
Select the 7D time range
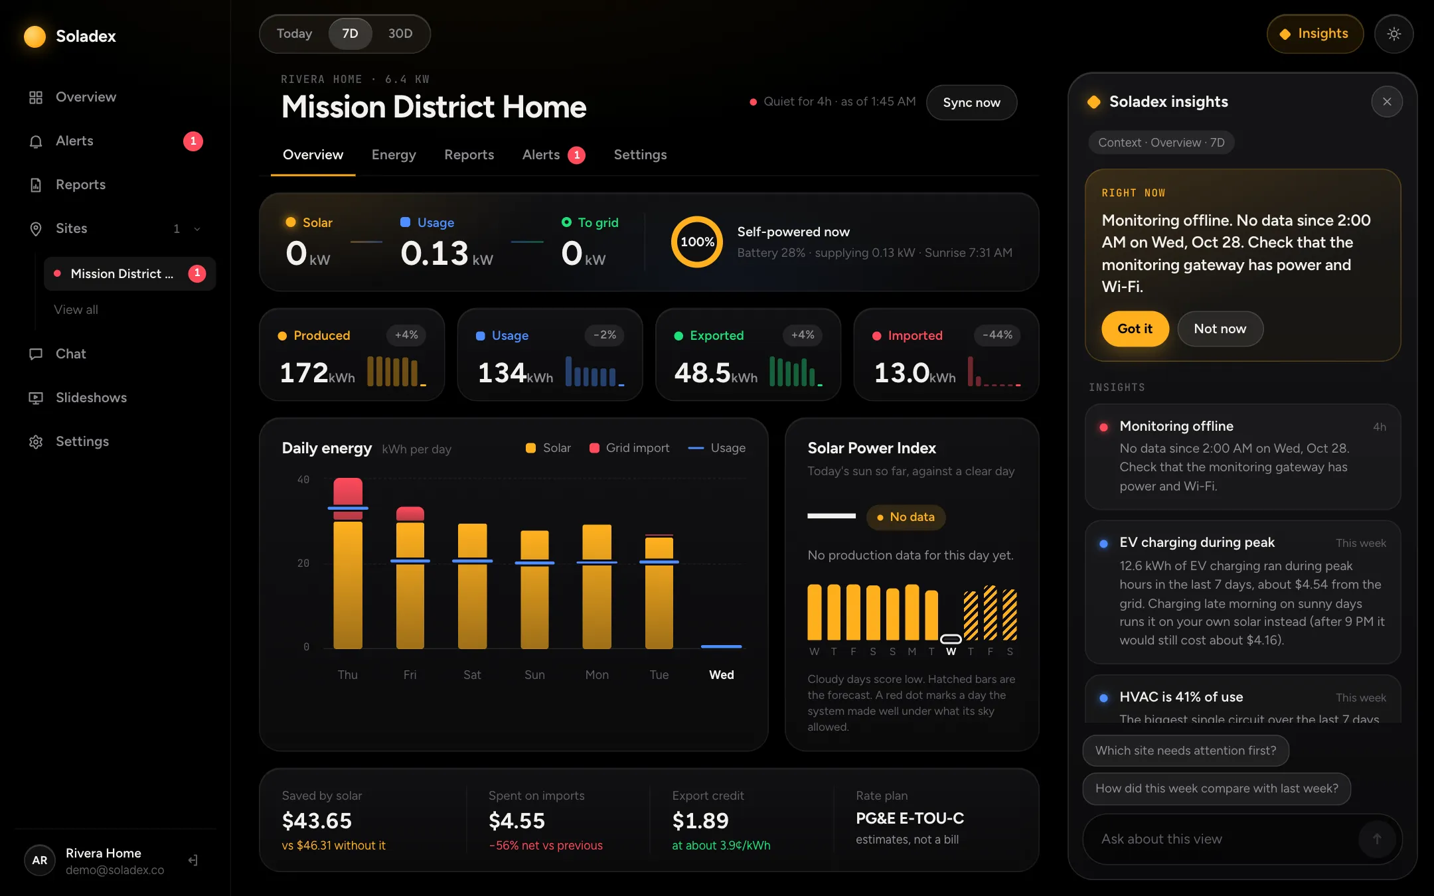point(350,34)
